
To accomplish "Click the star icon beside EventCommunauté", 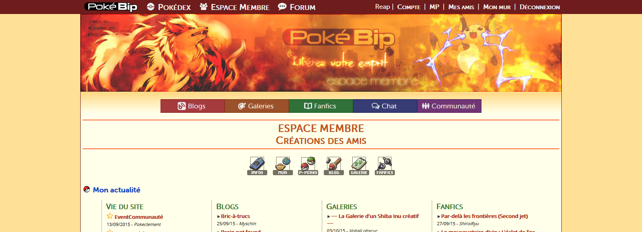I will pos(110,216).
